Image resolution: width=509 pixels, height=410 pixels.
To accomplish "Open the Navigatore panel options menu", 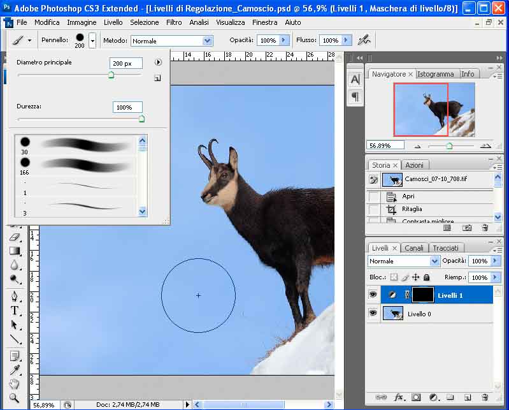I will tap(498, 76).
